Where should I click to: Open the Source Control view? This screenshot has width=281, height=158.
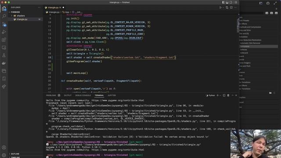[4, 24]
